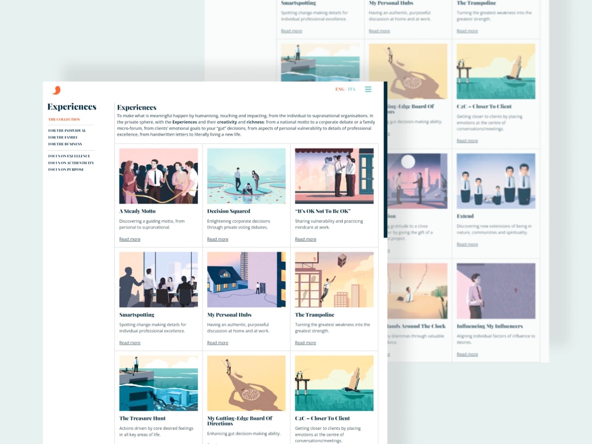Image resolution: width=592 pixels, height=444 pixels.
Task: Click the C2C – Closer To Client title in back window
Action: coord(484,107)
